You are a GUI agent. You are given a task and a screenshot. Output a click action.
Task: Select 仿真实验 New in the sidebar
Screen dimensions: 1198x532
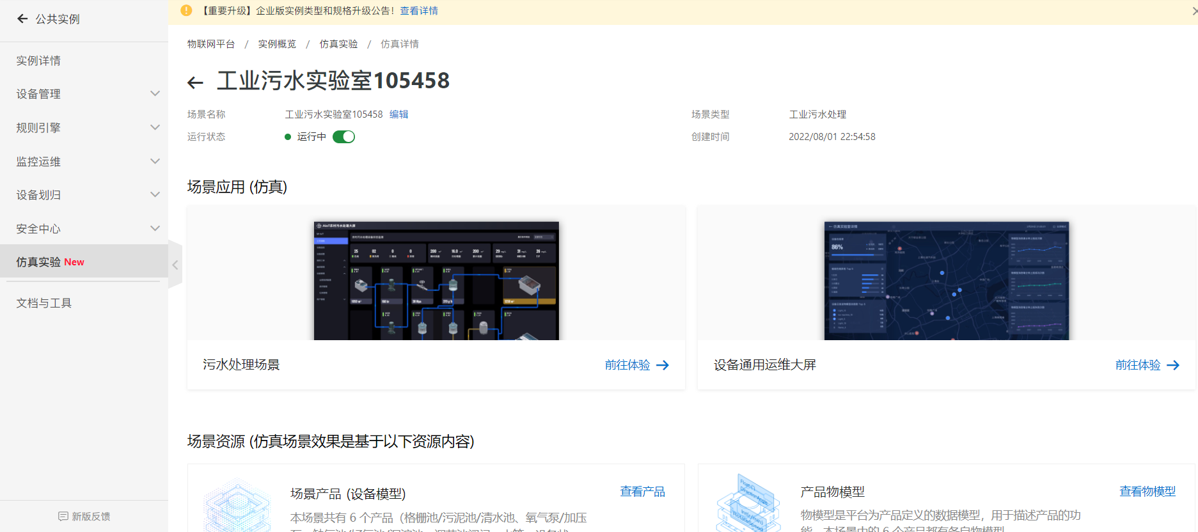[84, 262]
